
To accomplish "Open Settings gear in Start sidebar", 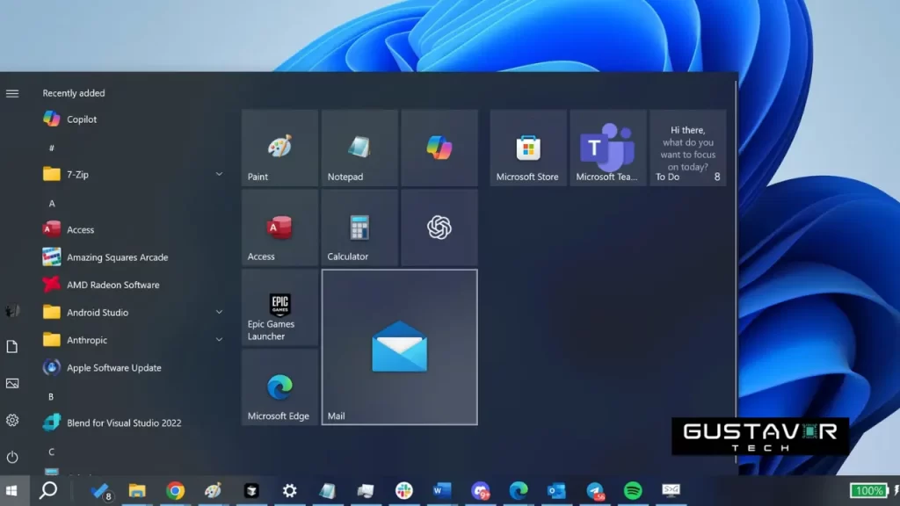I will (x=12, y=421).
